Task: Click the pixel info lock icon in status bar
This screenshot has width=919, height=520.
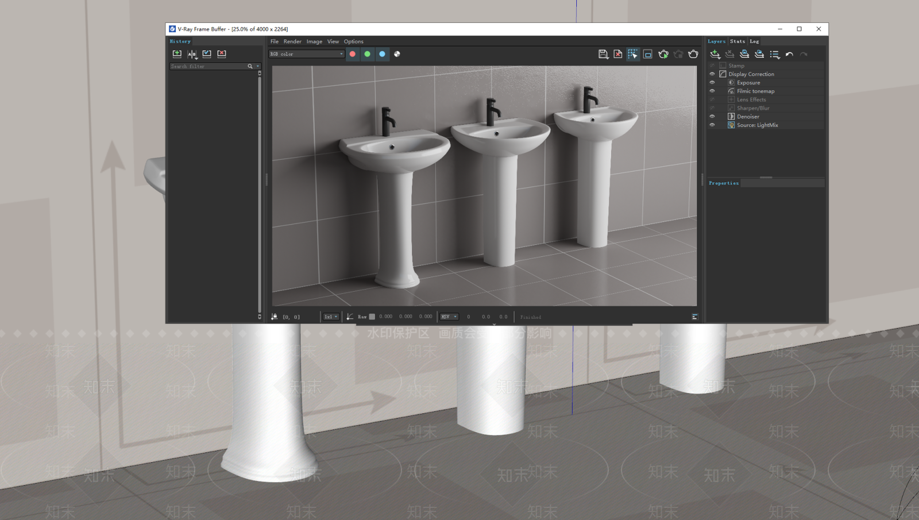Action: (275, 317)
